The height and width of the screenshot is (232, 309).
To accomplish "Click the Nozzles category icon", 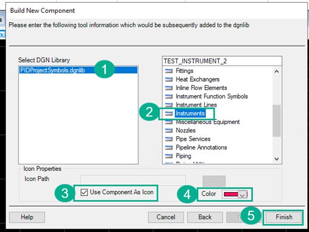I will click(x=169, y=131).
